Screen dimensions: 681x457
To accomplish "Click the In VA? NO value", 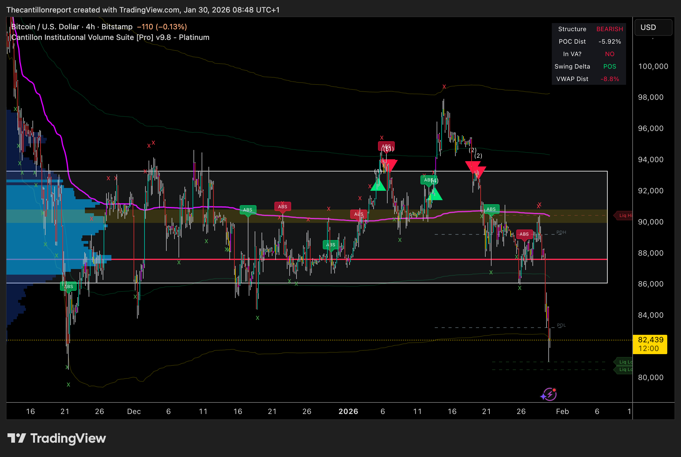I will [x=609, y=54].
